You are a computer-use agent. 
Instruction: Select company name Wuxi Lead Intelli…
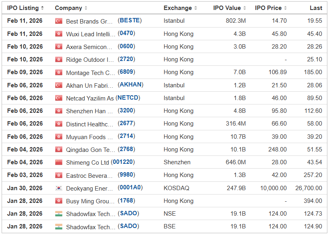[91, 34]
